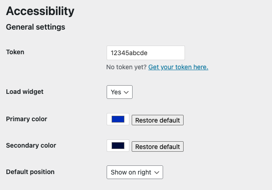Open the Secondary color dark navy swatch

[x=118, y=146]
